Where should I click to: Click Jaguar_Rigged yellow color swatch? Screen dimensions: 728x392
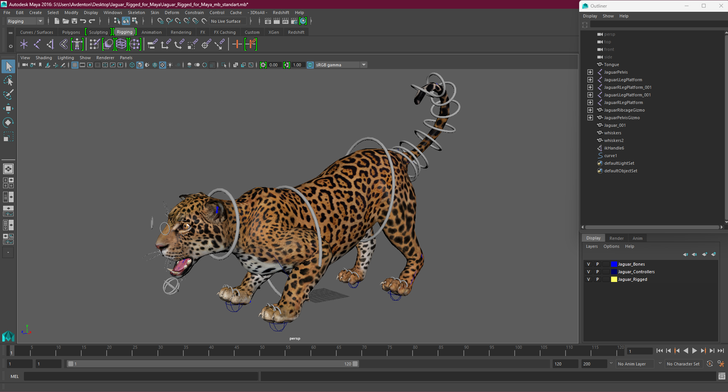[614, 279]
